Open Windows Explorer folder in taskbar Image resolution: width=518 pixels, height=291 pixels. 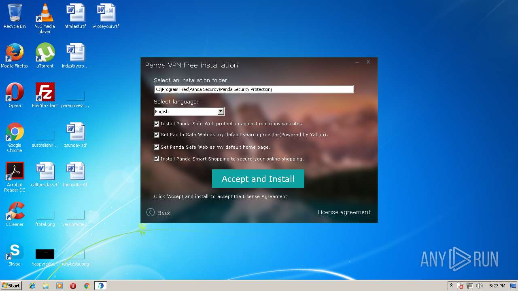tap(46, 286)
